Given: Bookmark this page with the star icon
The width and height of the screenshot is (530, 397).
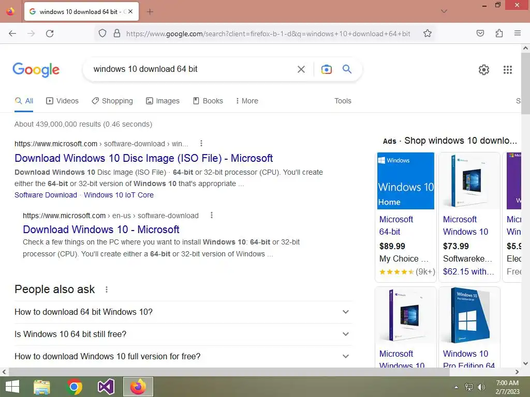Looking at the screenshot, I should point(427,34).
